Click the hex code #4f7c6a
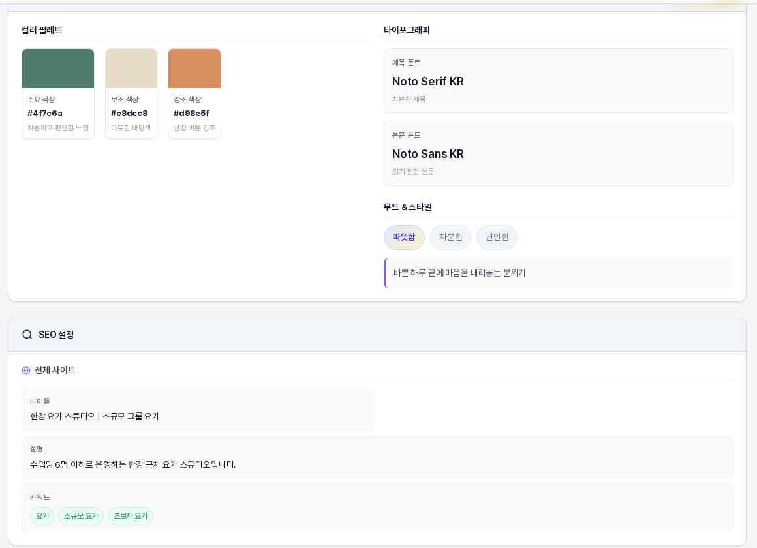 (x=45, y=114)
